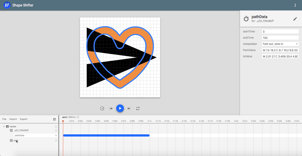Click the animate stopwatch icon for path
Image resolution: width=302 pixels, height=156 pixels.
click(56, 140)
